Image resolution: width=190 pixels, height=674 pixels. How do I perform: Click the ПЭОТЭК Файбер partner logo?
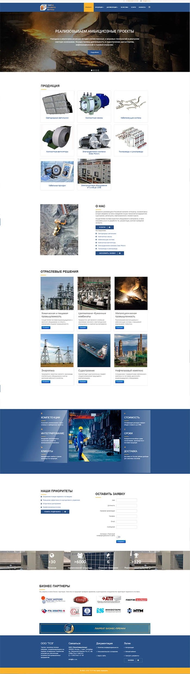[x=136, y=600]
